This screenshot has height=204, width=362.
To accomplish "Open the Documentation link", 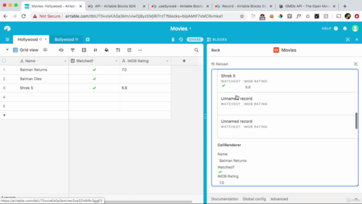I will 225,199.
